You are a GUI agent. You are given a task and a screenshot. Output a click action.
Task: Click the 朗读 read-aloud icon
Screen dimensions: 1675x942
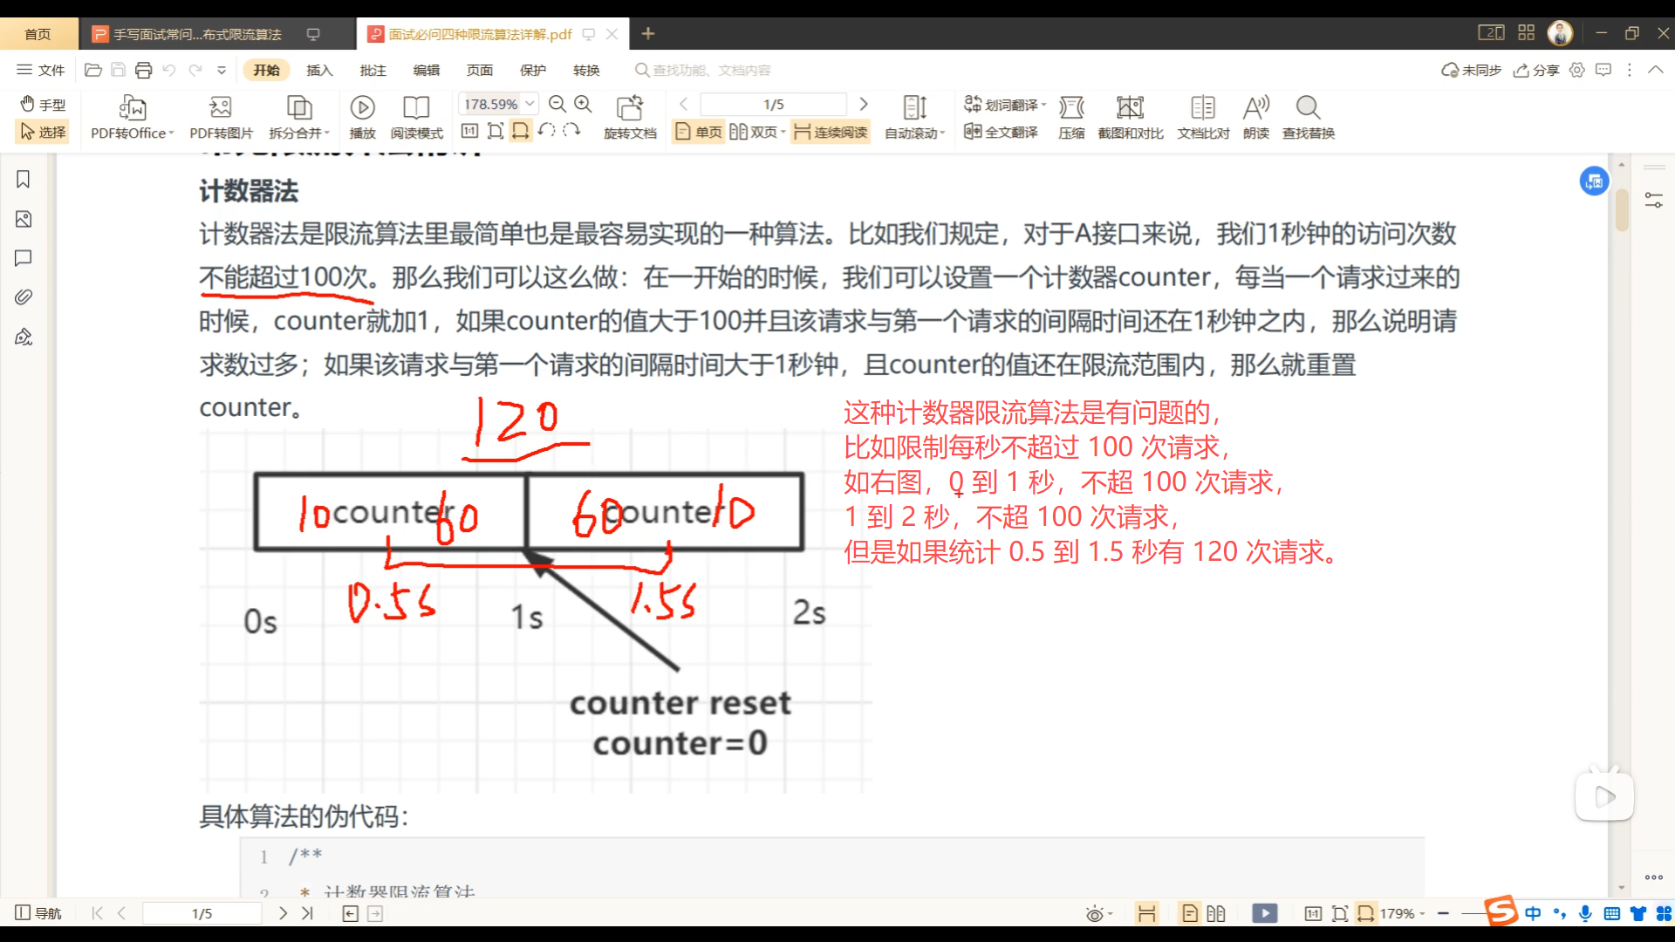pyautogui.click(x=1255, y=108)
